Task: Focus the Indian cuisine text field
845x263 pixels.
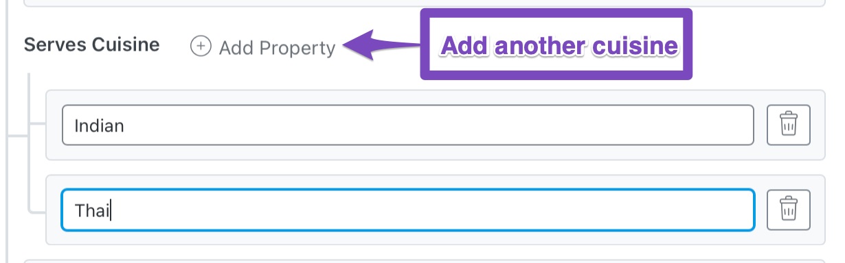Action: click(408, 125)
